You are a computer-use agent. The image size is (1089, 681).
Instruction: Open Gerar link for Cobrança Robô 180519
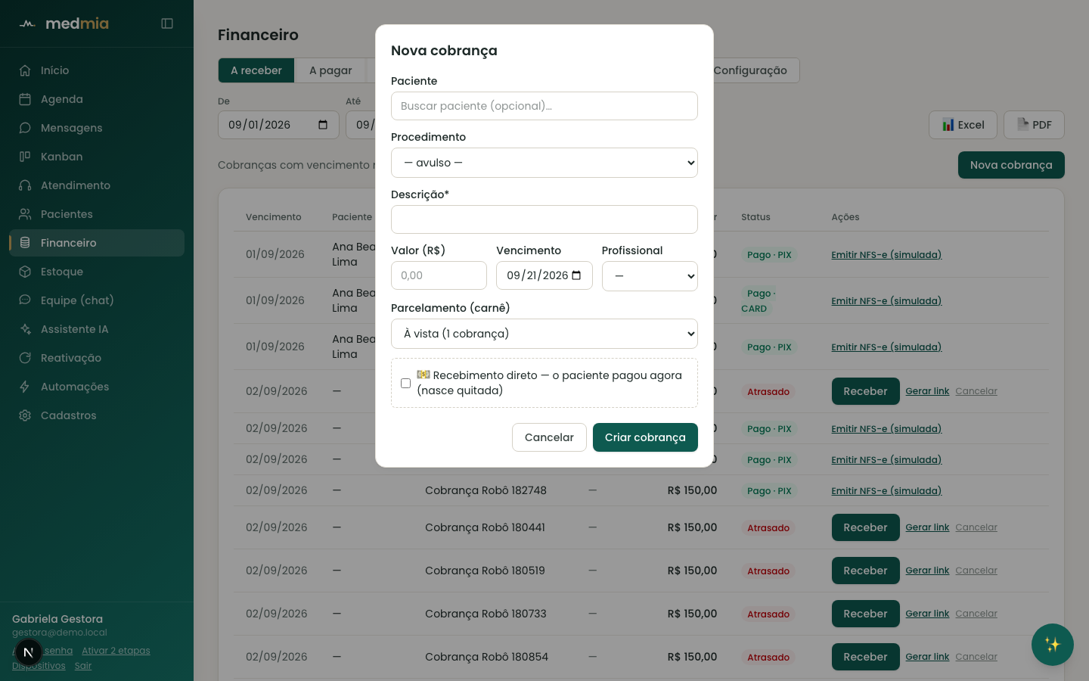(x=927, y=571)
